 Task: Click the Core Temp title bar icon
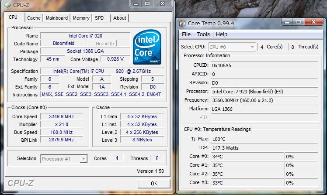coord(182,24)
